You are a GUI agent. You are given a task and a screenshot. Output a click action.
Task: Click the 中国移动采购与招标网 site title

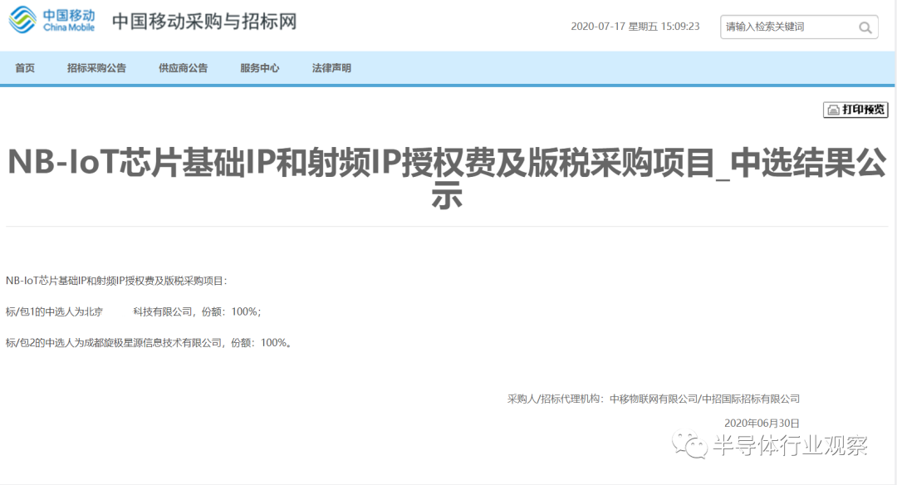(204, 22)
